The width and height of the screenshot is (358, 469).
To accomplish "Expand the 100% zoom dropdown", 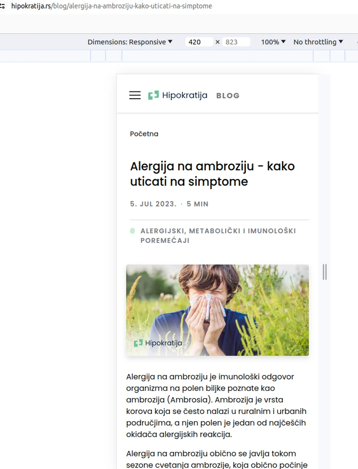I will pyautogui.click(x=273, y=42).
